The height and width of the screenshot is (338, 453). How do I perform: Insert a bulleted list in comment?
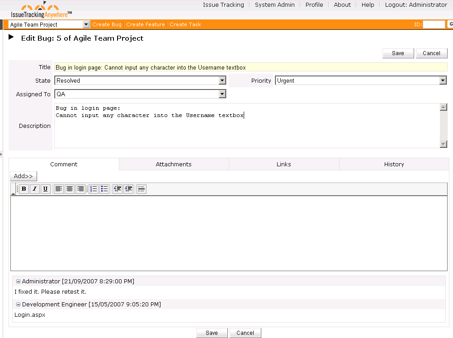[104, 189]
